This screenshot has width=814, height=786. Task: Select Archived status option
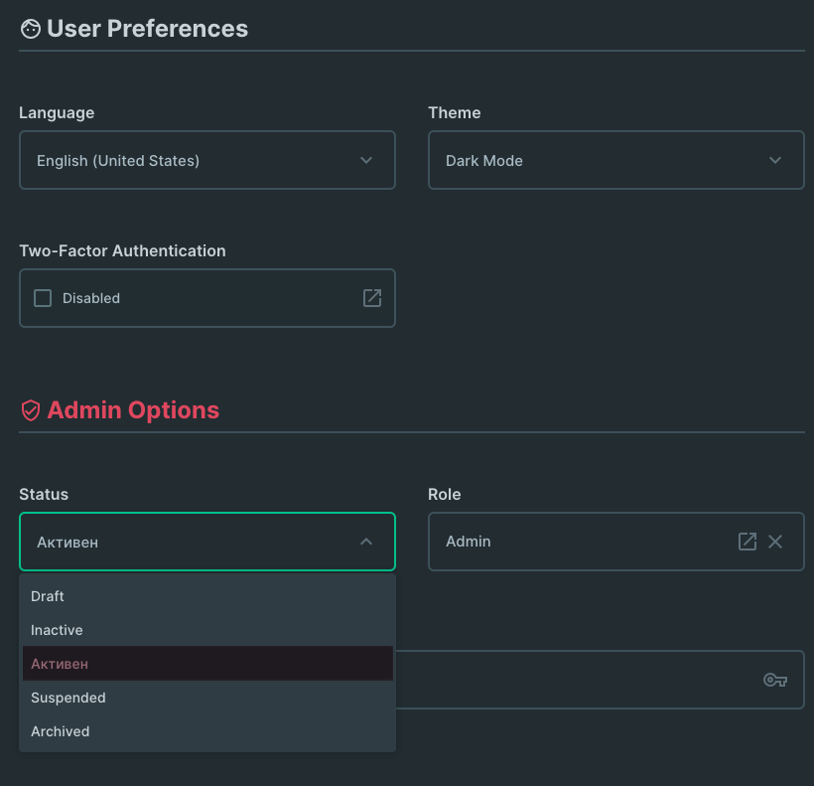(x=207, y=731)
